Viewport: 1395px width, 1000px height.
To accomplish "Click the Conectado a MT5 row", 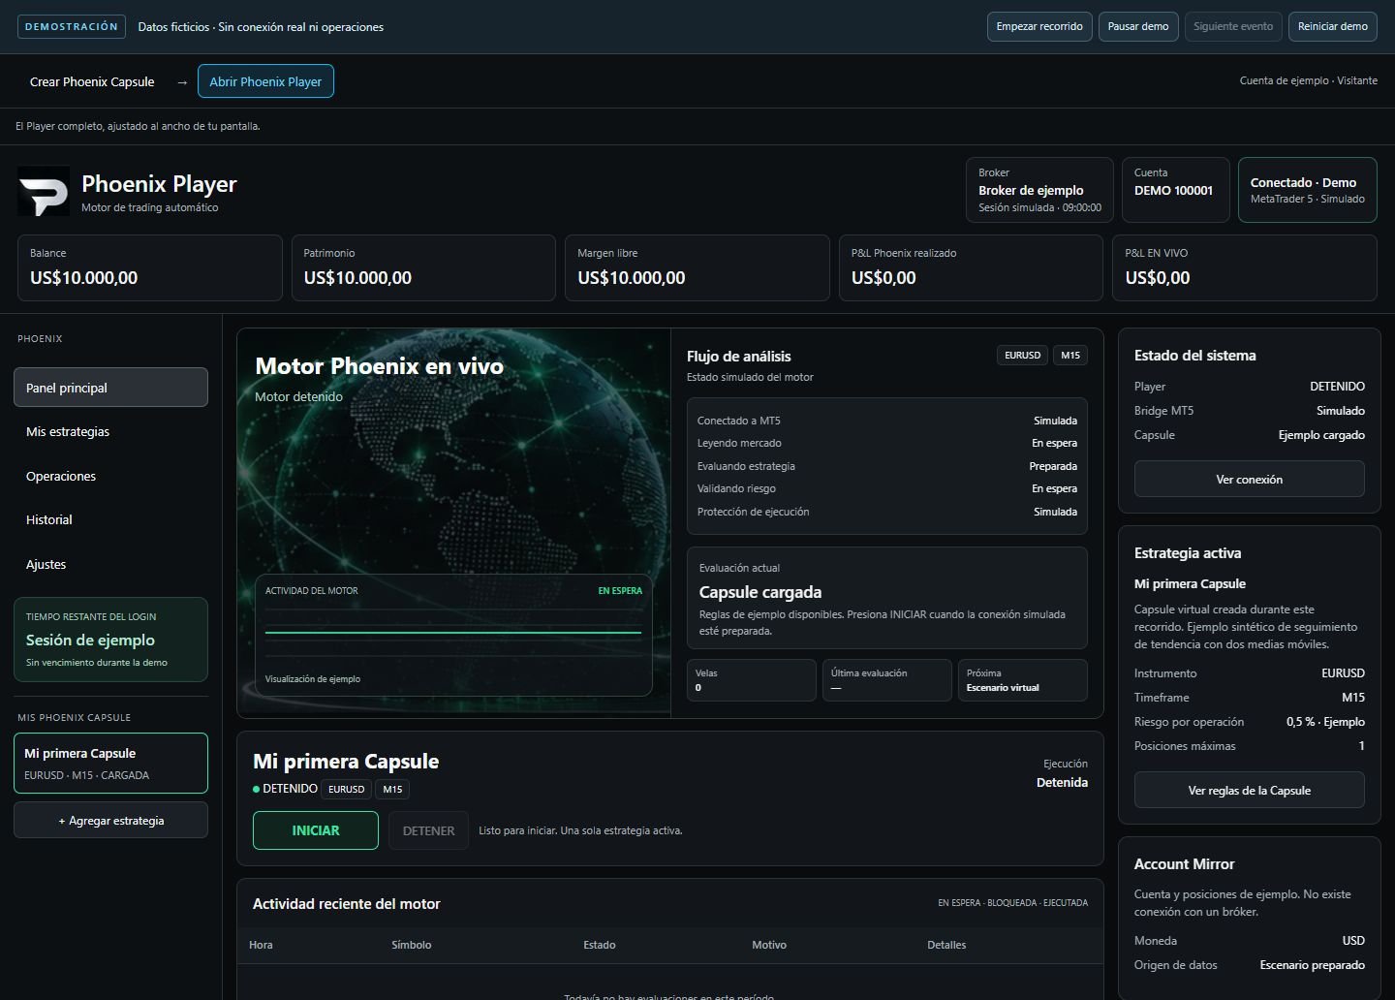I will click(887, 421).
